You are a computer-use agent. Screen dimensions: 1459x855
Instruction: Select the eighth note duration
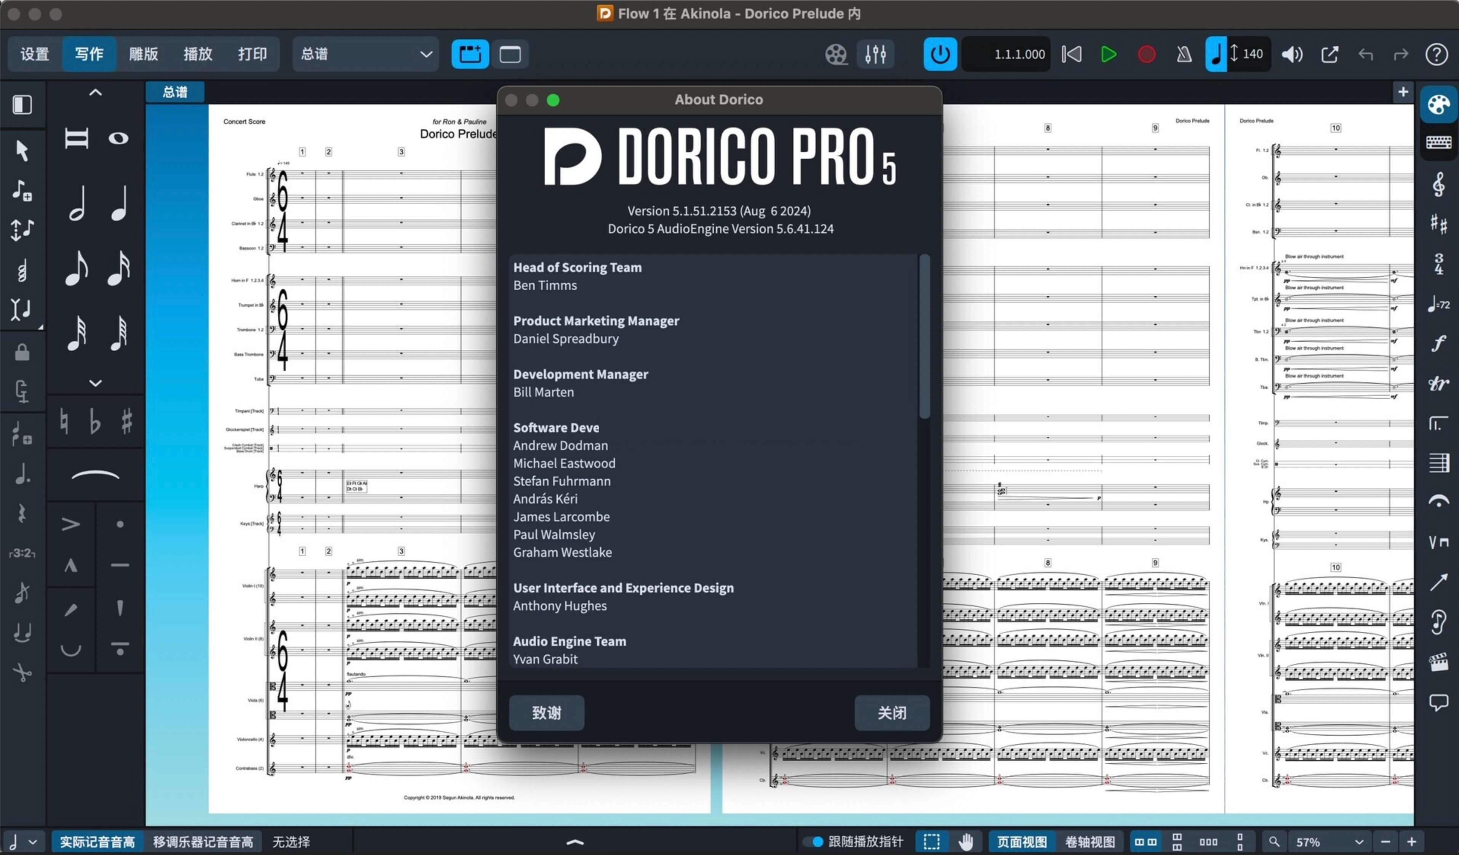tap(77, 269)
